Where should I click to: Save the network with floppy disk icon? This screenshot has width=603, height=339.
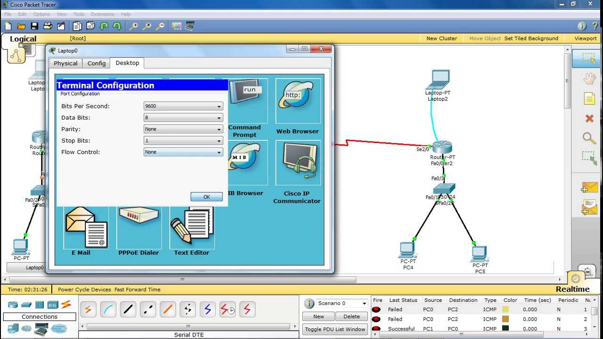(34, 26)
